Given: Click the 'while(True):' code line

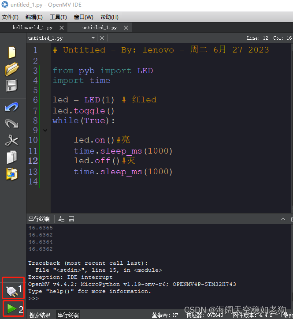Looking at the screenshot, I should [x=84, y=120].
